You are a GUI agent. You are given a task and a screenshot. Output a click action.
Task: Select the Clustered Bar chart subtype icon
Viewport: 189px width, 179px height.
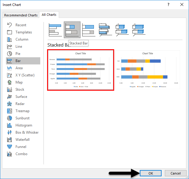(55, 30)
